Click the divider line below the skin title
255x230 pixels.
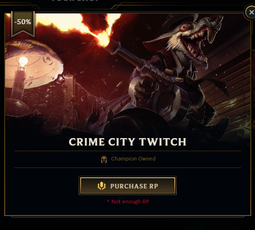(x=128, y=151)
